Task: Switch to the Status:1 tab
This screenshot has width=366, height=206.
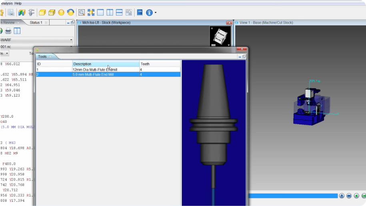Action: (36, 22)
